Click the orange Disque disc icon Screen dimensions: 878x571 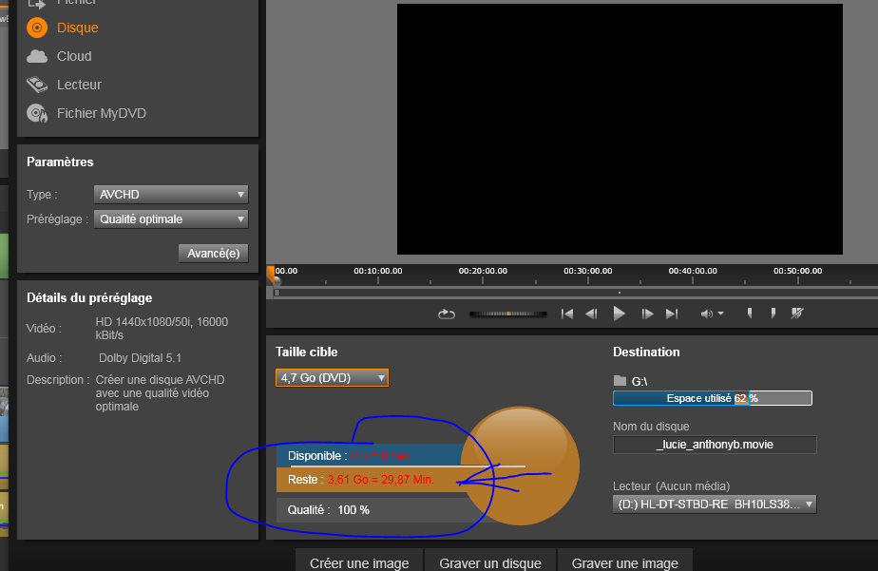point(37,28)
